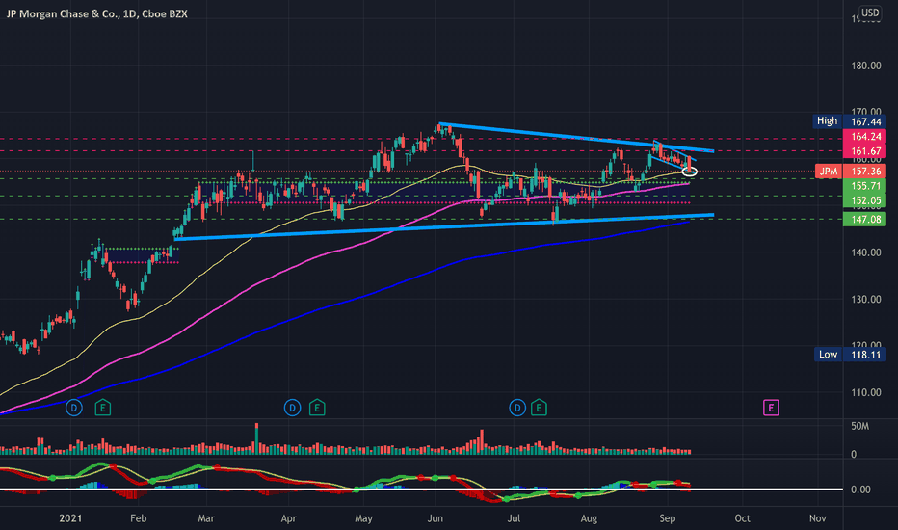Click the 180.00 price axis label

tap(866, 66)
